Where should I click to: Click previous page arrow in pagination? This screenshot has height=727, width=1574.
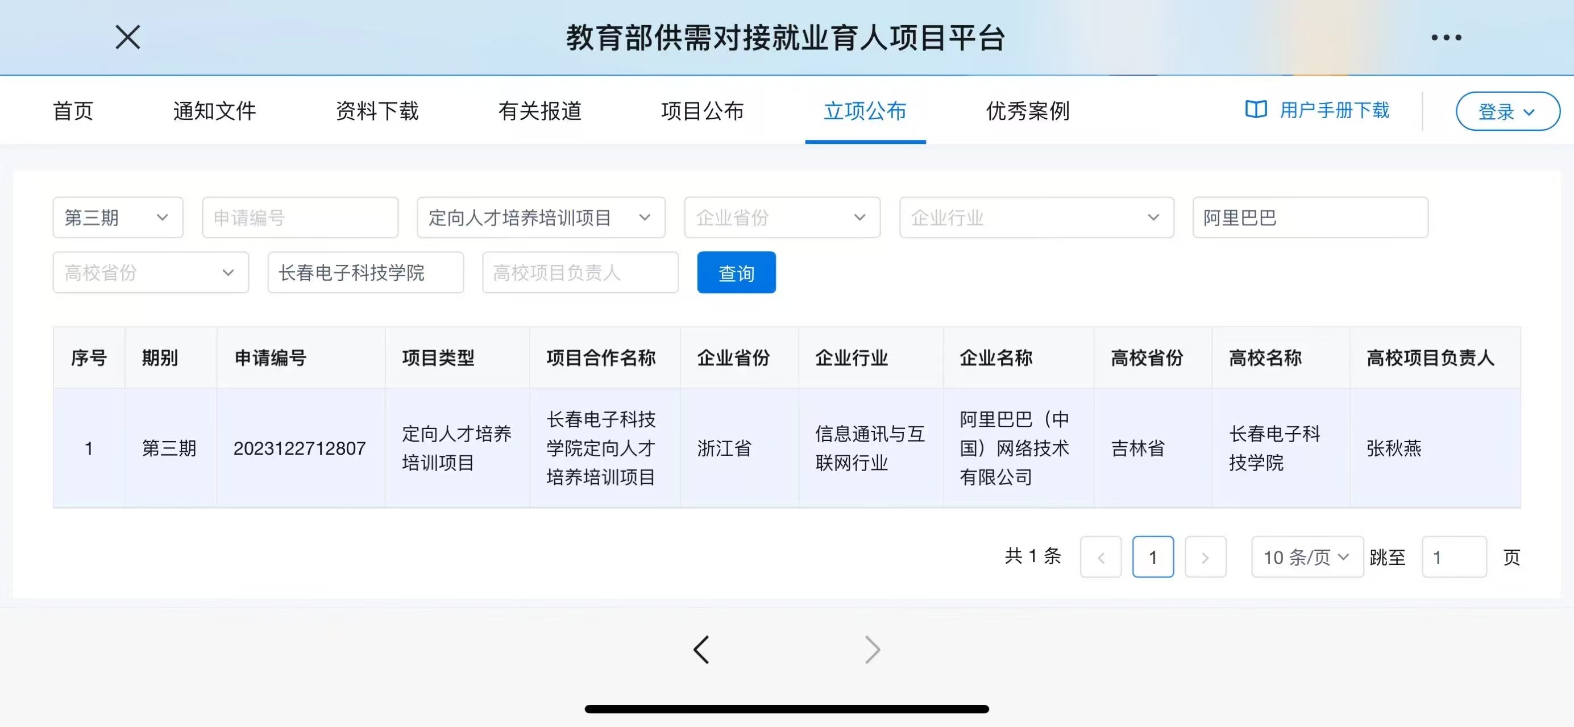[1100, 556]
